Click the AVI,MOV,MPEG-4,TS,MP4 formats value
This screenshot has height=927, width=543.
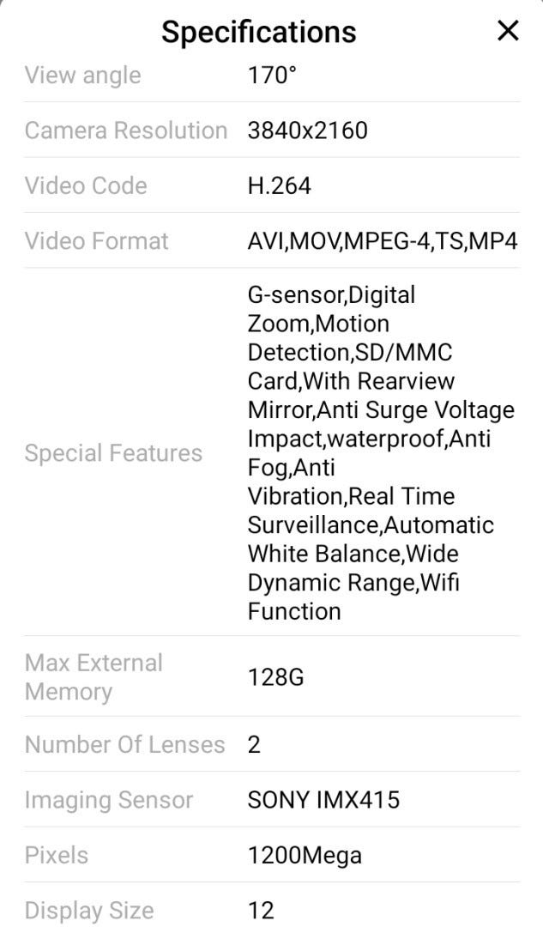383,240
